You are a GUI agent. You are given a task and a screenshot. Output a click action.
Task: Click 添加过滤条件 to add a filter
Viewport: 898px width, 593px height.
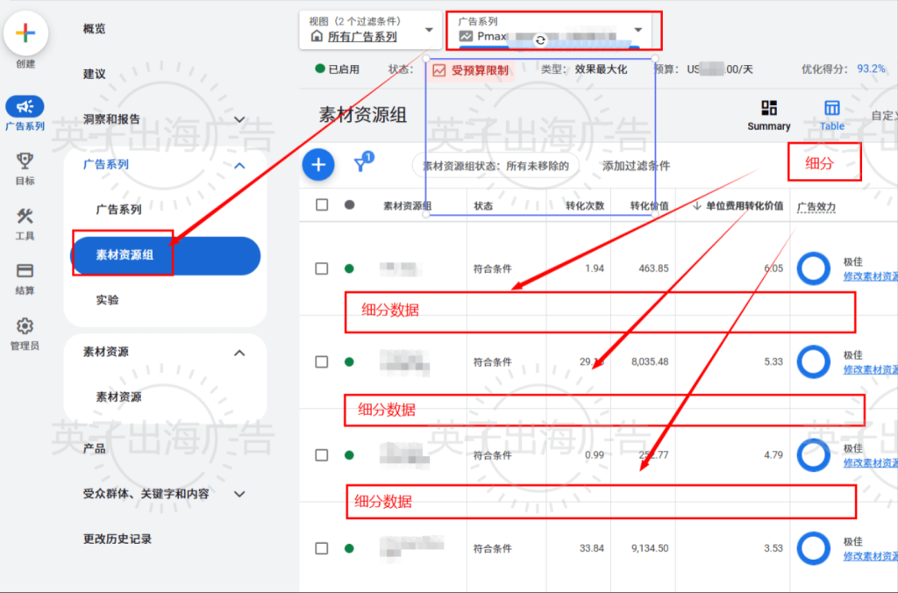(x=636, y=165)
